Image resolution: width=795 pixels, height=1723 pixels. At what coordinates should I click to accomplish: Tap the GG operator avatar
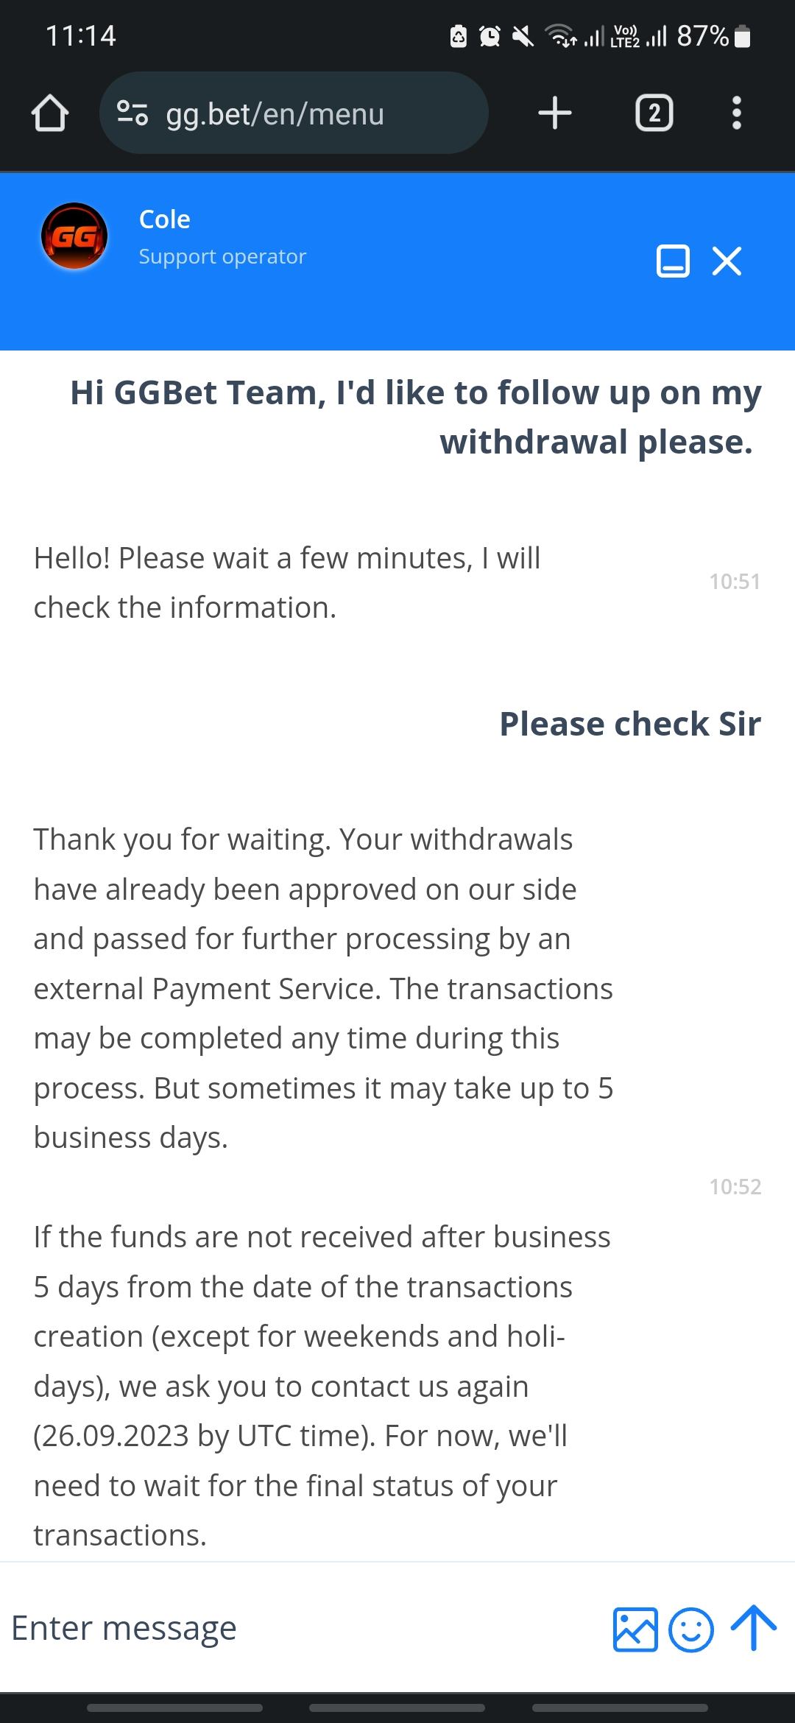coord(74,236)
